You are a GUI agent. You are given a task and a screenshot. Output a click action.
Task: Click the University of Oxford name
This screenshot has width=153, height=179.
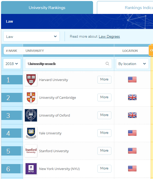click(55, 115)
